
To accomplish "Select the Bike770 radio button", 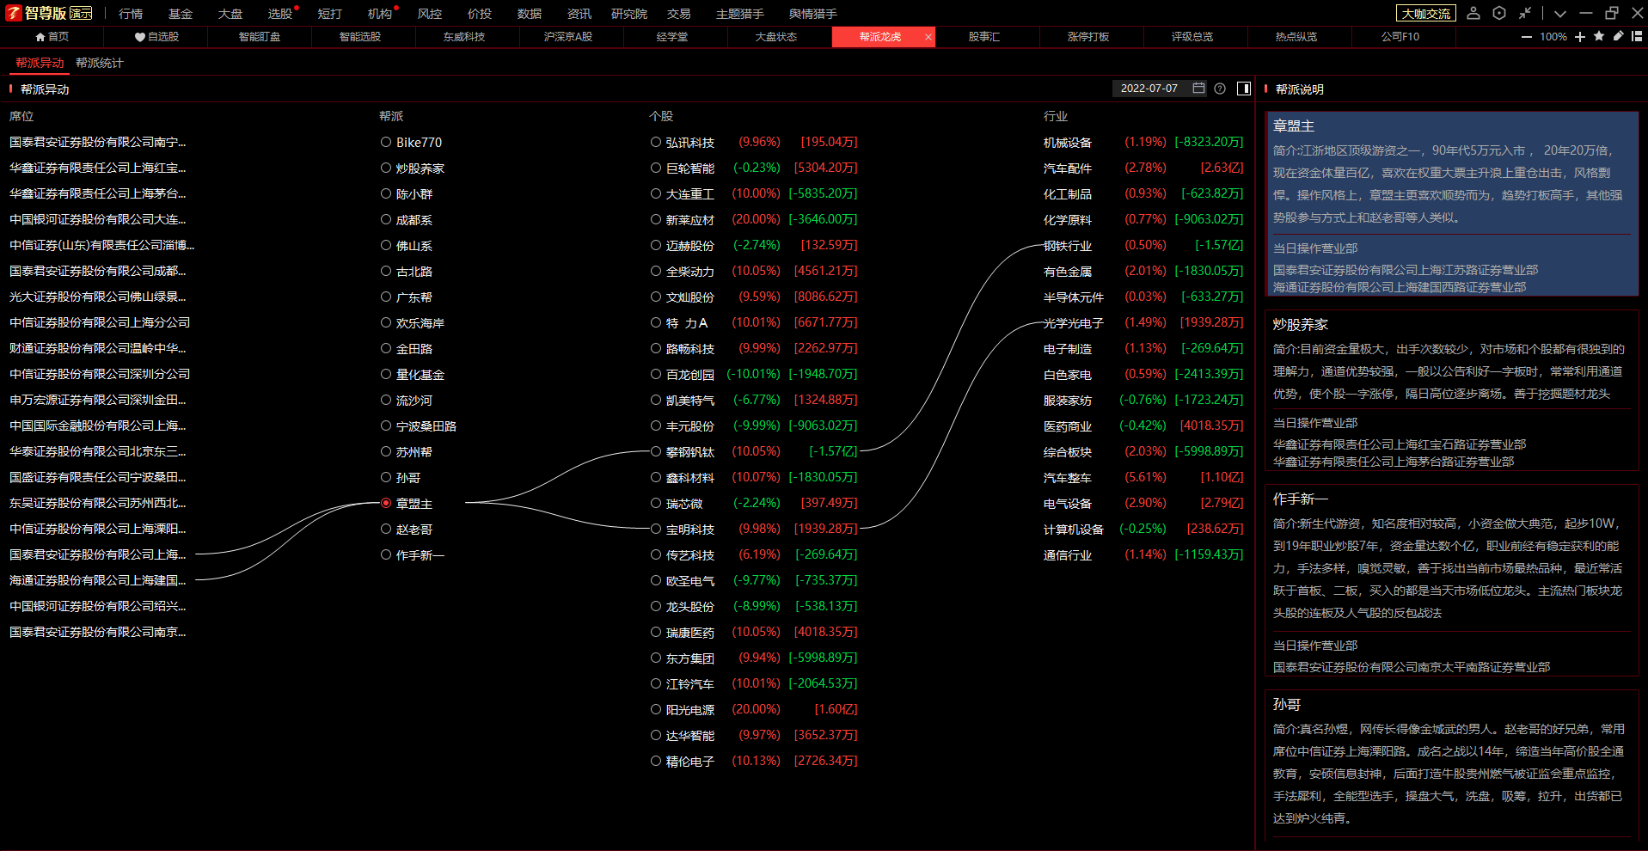I will [x=386, y=142].
